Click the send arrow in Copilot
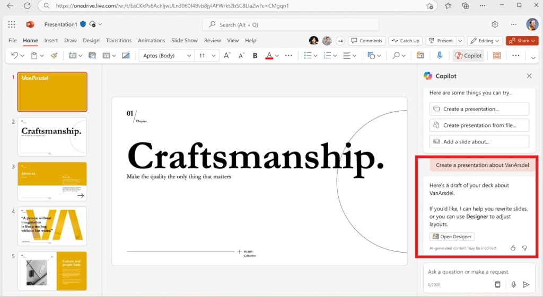 tap(526, 284)
